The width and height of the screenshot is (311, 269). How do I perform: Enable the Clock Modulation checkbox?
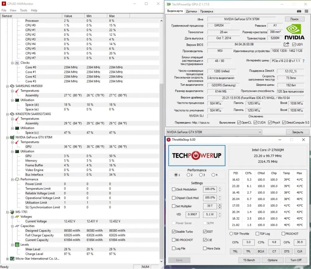tap(174, 189)
